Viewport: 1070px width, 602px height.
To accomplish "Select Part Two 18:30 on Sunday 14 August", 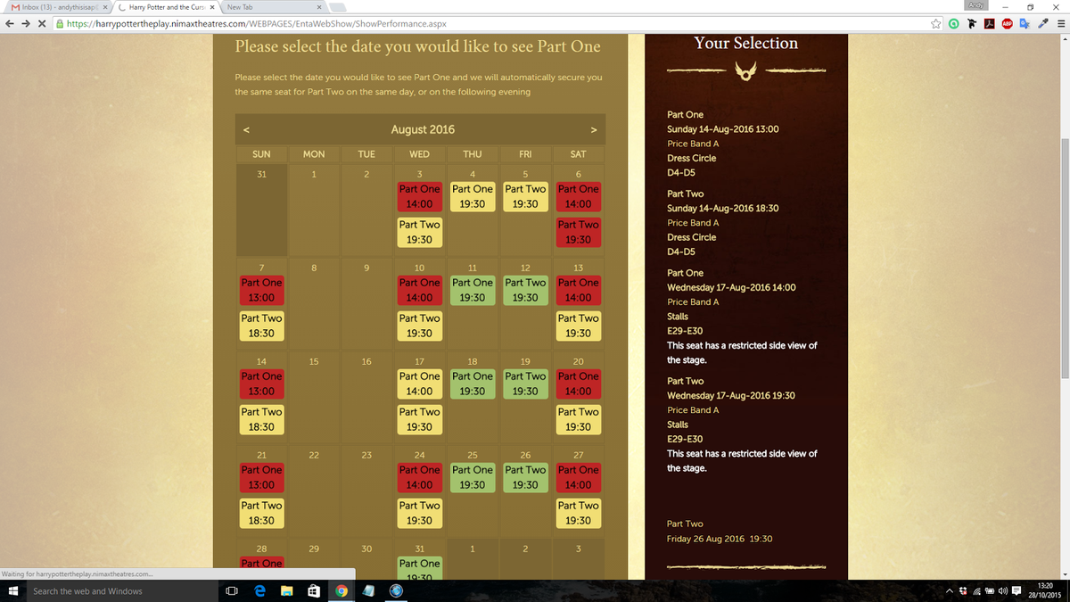I will (260, 419).
